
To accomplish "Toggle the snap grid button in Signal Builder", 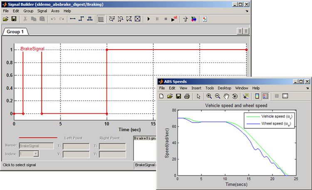I will pos(101,19).
